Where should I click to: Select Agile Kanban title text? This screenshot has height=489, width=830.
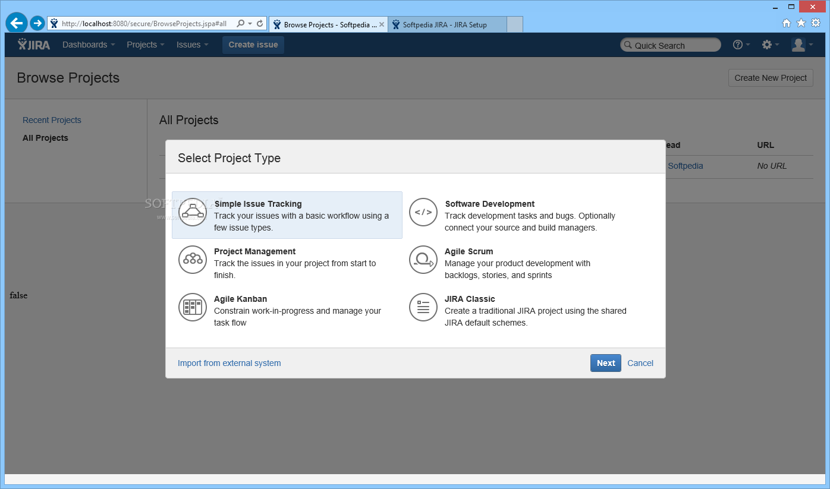(x=241, y=299)
